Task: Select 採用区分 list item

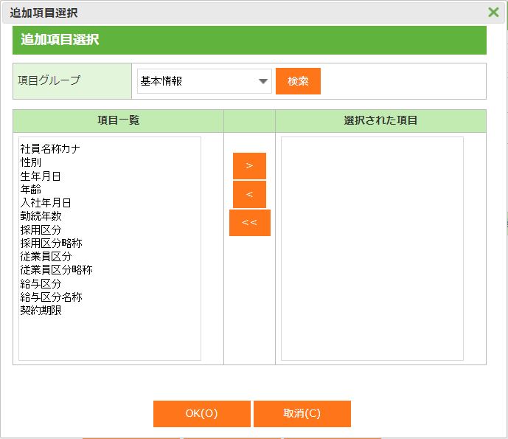Action: click(41, 230)
